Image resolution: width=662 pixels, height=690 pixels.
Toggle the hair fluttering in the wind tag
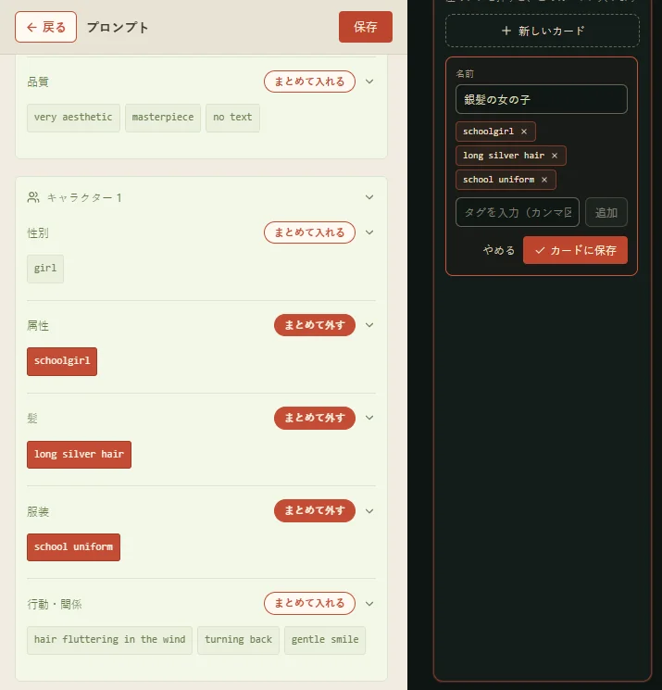[109, 640]
